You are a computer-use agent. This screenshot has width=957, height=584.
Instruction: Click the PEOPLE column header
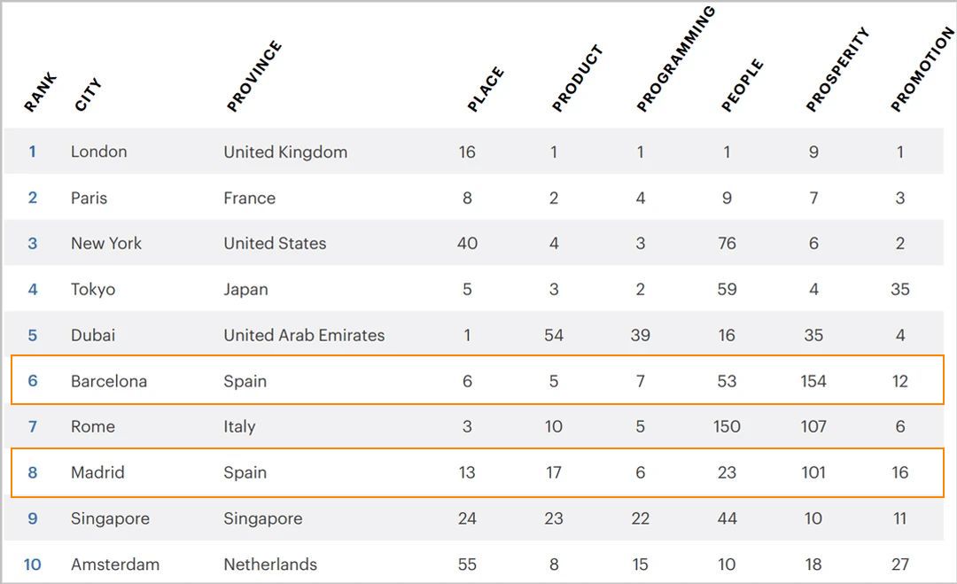click(x=742, y=86)
